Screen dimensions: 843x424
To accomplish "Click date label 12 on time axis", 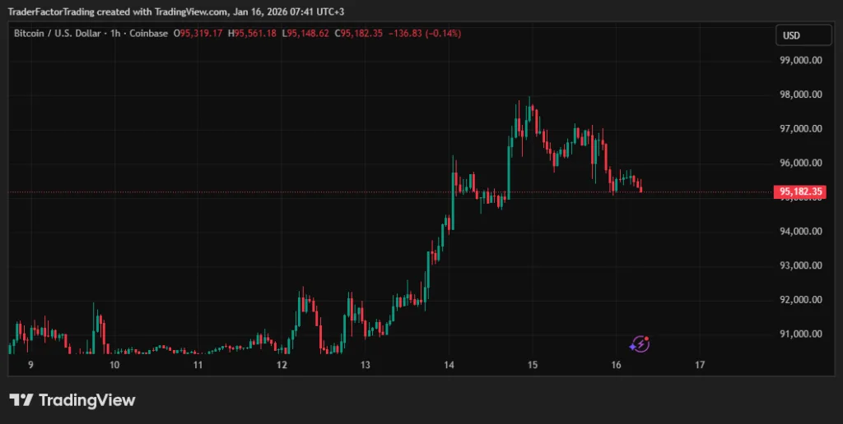I will [x=282, y=365].
